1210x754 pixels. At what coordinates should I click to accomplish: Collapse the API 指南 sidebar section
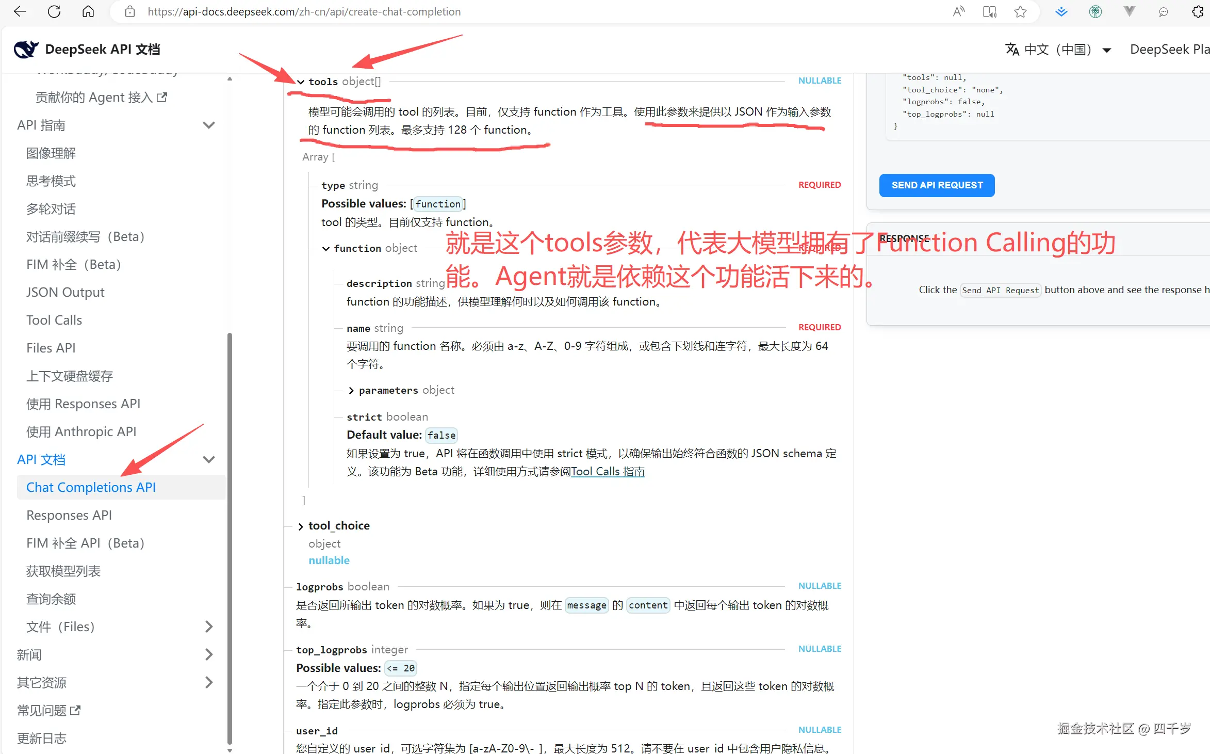click(209, 125)
